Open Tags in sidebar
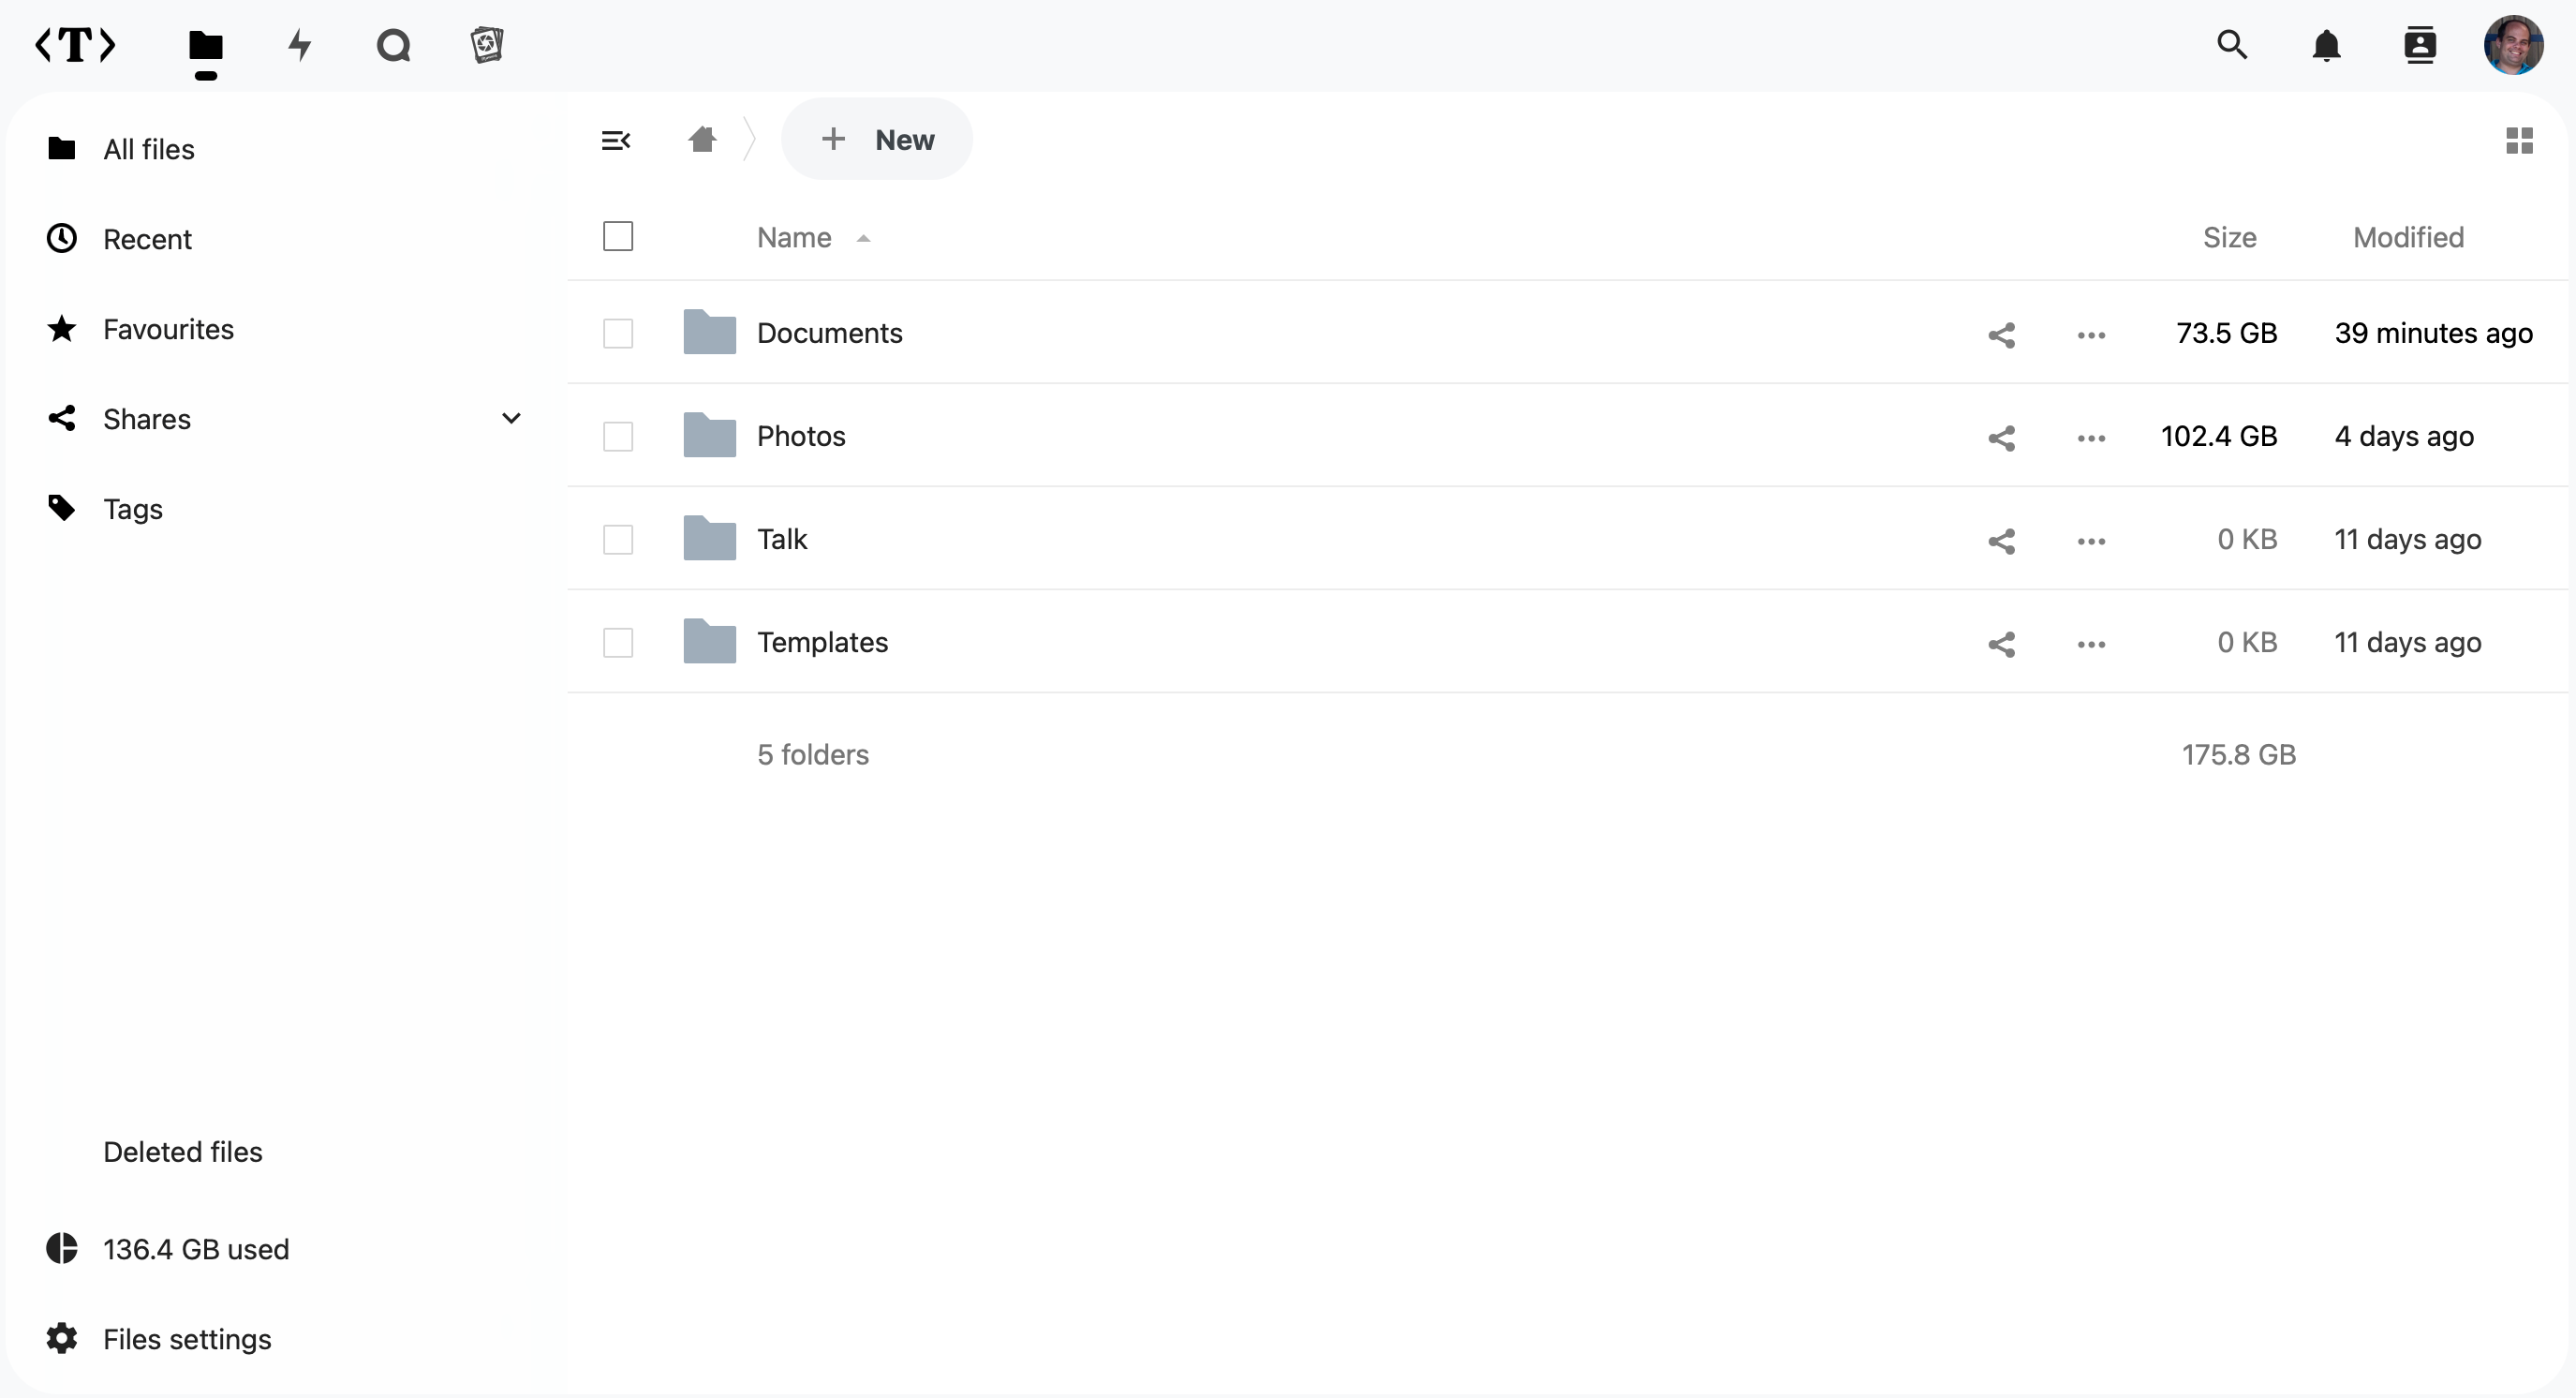The image size is (2576, 1398). (x=284, y=509)
